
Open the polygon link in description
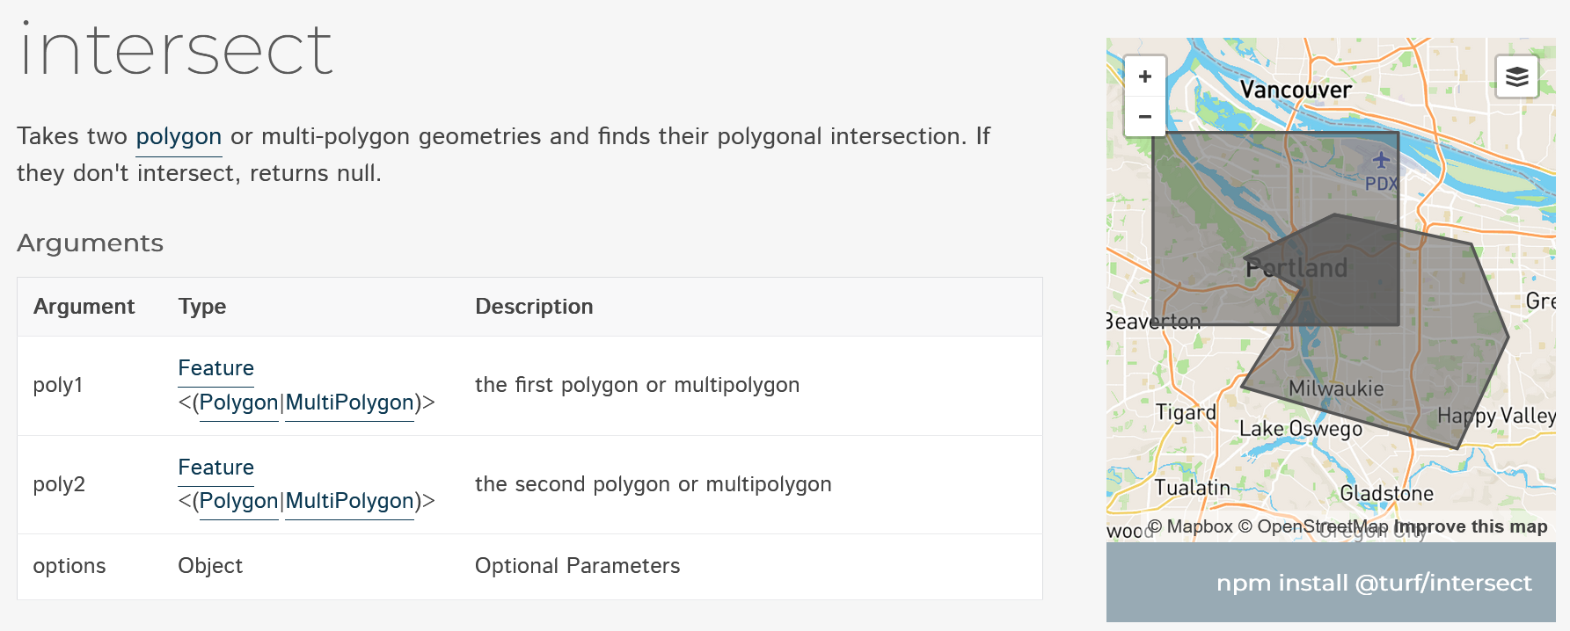[179, 136]
